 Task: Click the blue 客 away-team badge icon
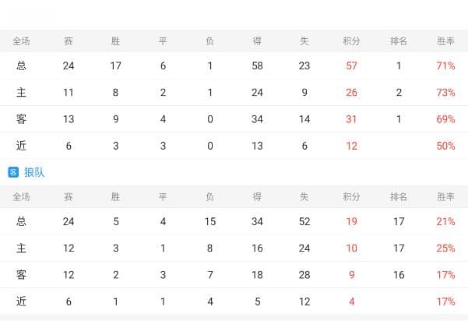point(13,172)
